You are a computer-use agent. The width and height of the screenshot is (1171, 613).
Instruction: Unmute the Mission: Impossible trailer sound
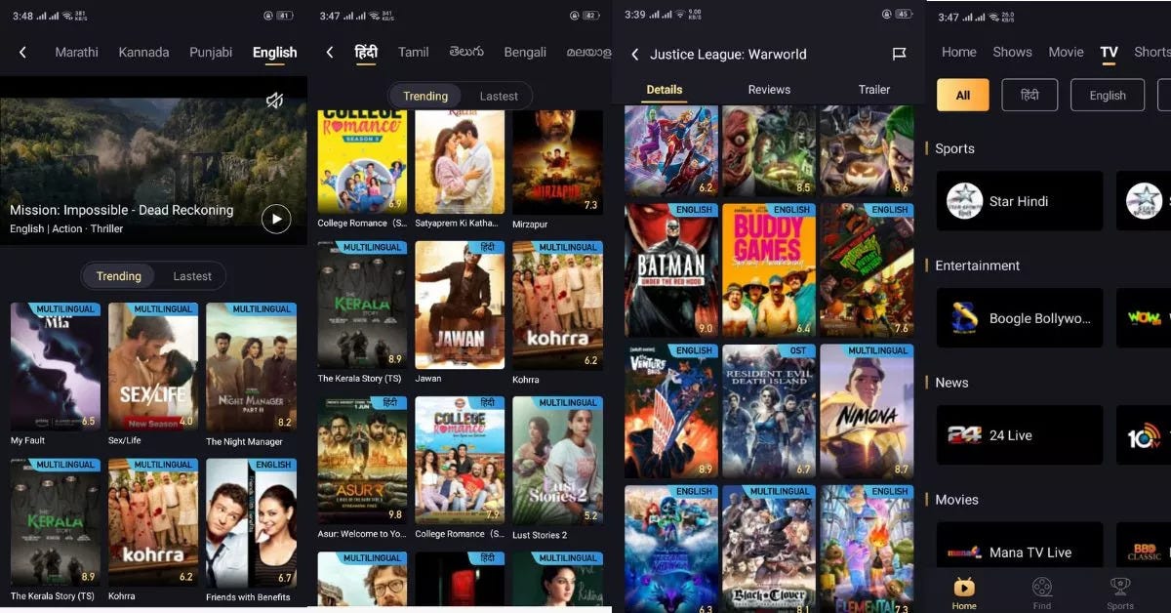275,101
